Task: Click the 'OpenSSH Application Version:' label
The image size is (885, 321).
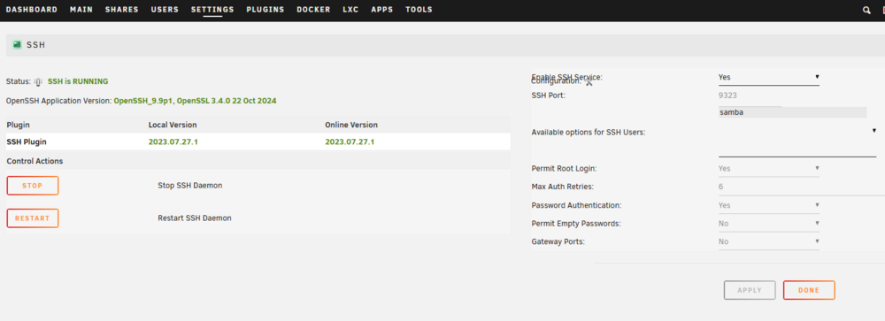Action: 58,101
